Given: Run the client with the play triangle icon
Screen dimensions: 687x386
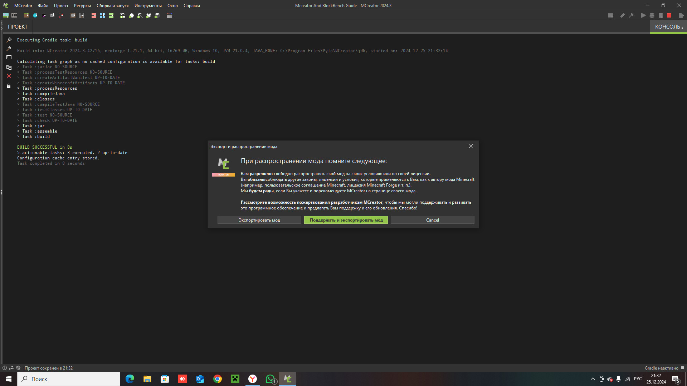Looking at the screenshot, I should point(643,15).
